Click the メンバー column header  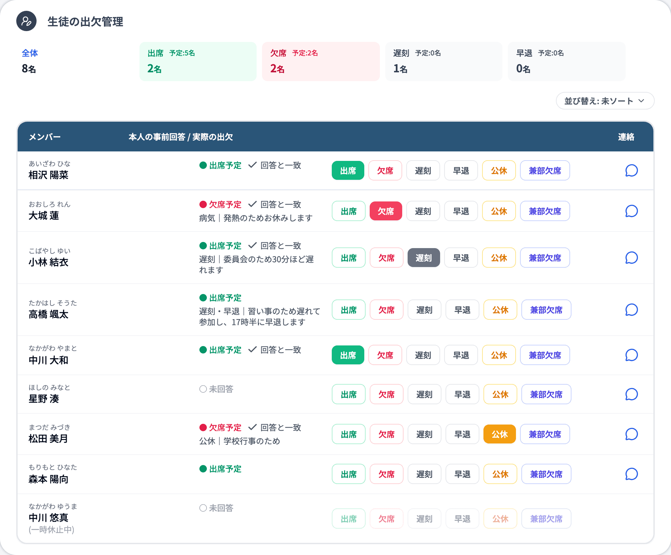pos(45,137)
